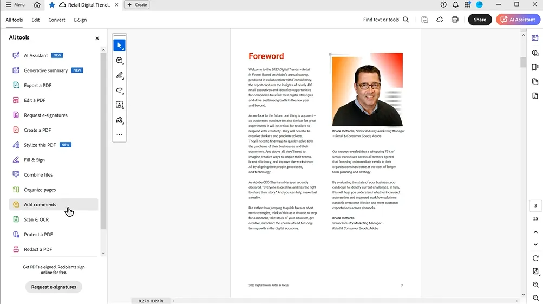
Task: Click the AI Assistant top button
Action: pos(518,20)
